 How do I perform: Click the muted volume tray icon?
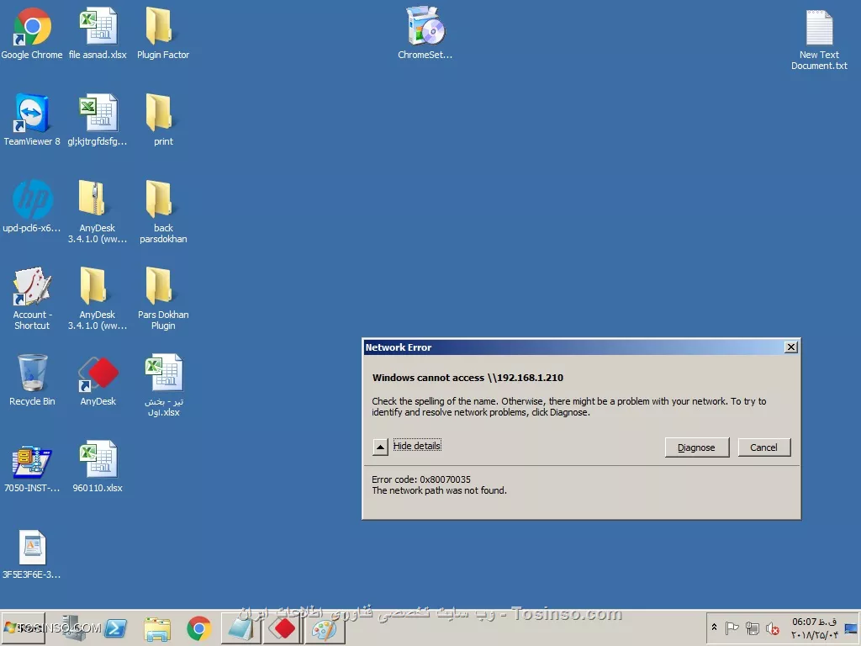(x=773, y=627)
